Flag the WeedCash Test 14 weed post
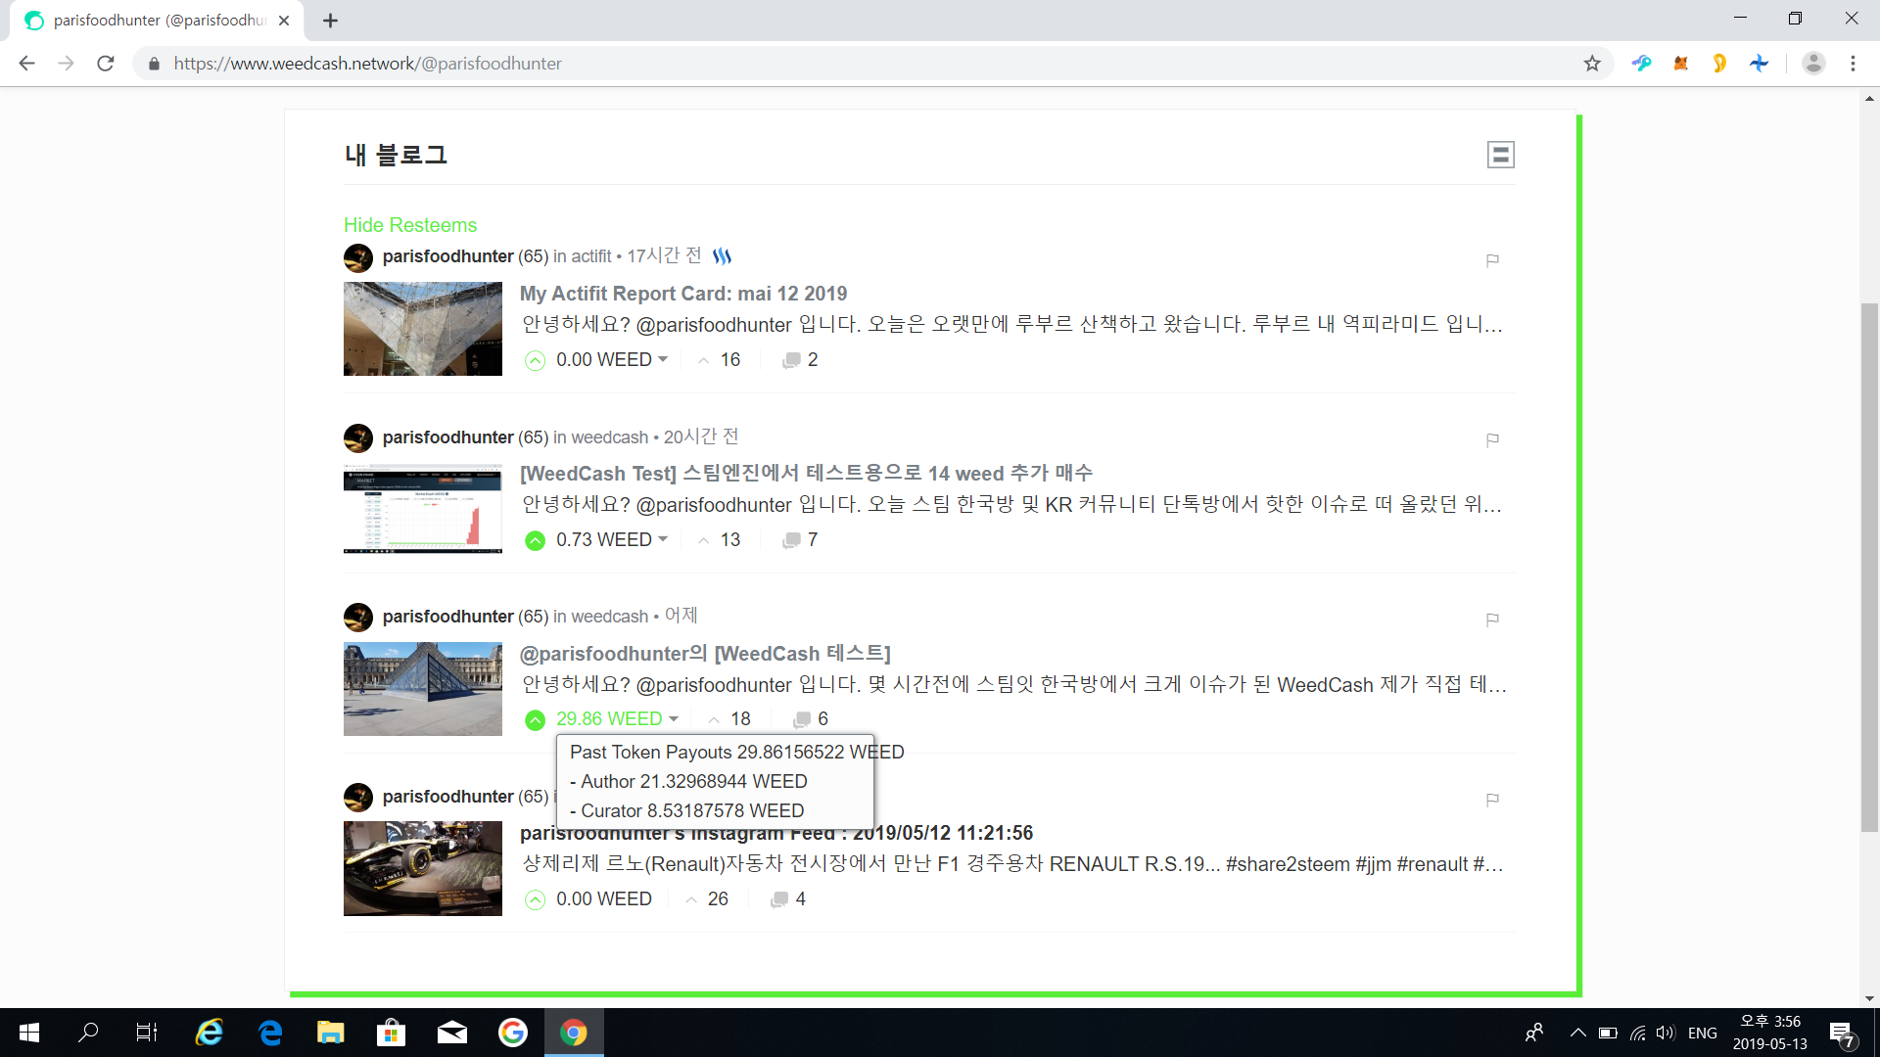 point(1492,440)
